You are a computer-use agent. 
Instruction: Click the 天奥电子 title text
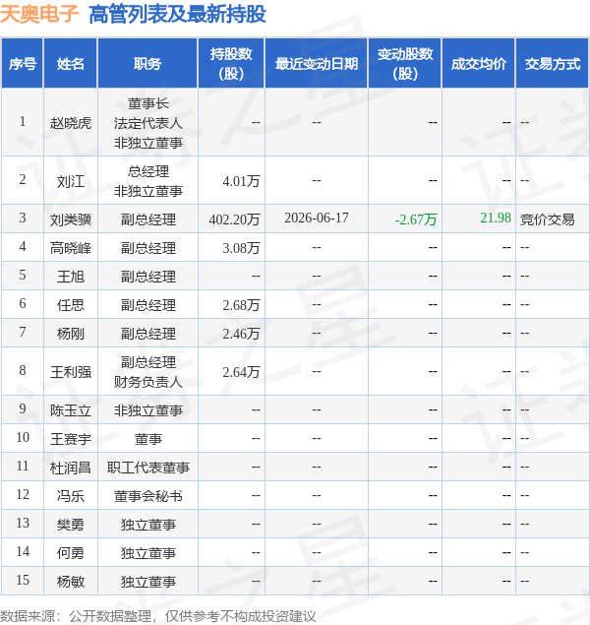pos(39,15)
